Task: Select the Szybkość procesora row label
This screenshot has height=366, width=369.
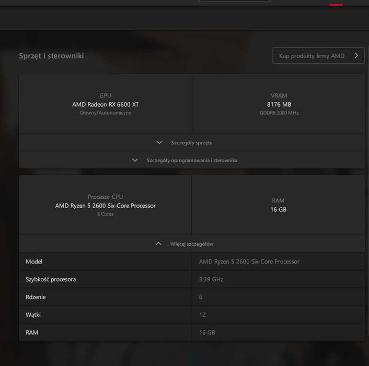Action: [51, 279]
